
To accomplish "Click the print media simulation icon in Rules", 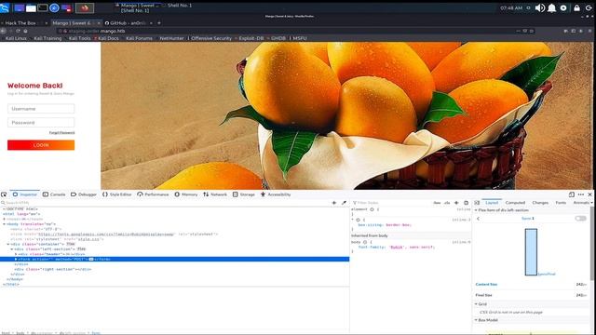I will 466,203.
